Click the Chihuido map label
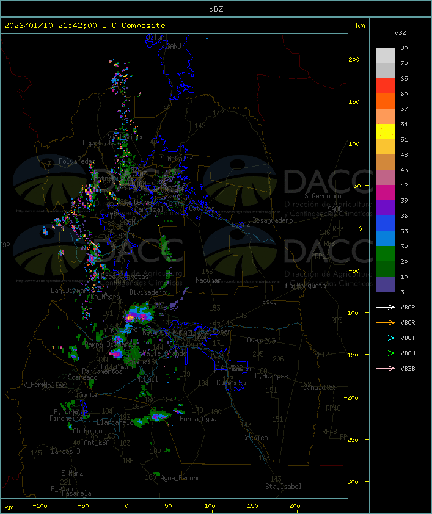The height and width of the screenshot is (514, 432). (87, 431)
